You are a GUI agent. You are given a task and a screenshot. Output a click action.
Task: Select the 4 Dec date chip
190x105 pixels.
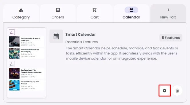coord(12,32)
